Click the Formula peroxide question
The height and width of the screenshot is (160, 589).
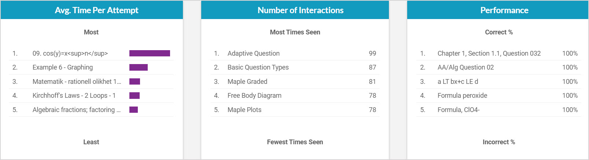point(462,96)
